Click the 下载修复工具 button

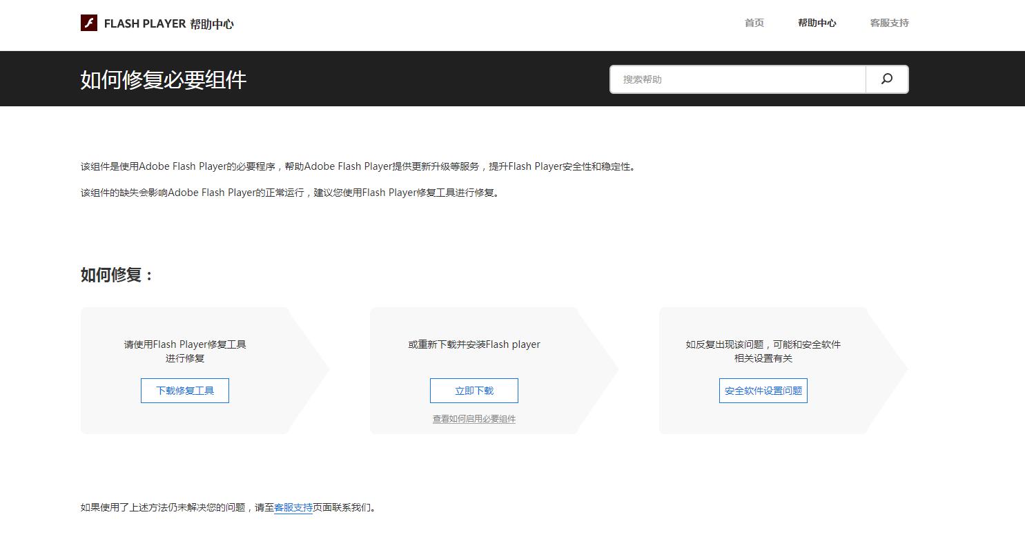coord(185,391)
